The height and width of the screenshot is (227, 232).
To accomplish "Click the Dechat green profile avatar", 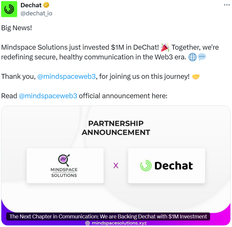I will pos(9,9).
